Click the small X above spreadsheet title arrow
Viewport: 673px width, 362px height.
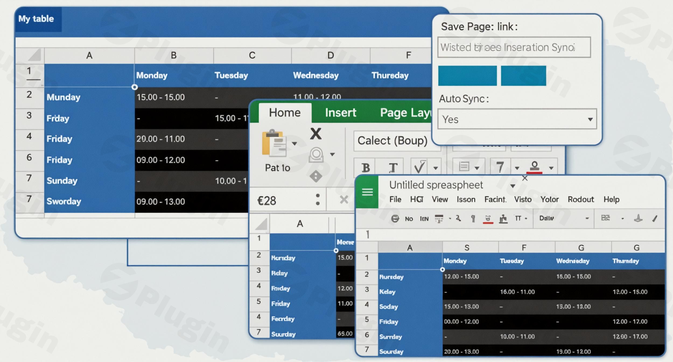[x=525, y=178]
